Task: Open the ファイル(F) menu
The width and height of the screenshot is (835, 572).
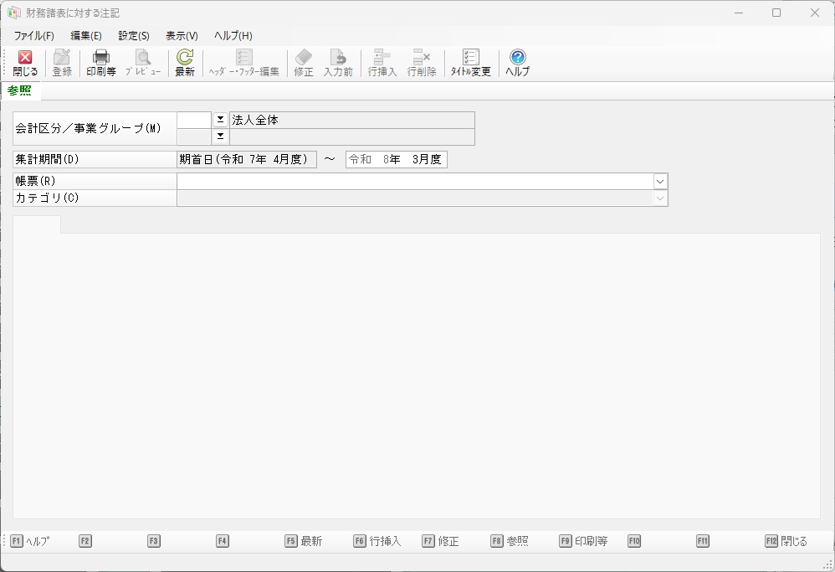Action: (33, 36)
